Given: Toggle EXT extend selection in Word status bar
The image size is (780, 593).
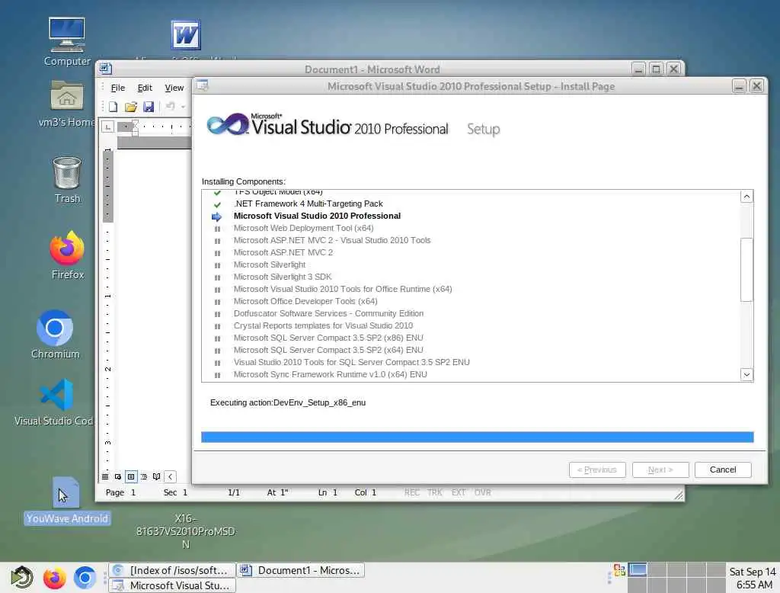Looking at the screenshot, I should point(458,492).
